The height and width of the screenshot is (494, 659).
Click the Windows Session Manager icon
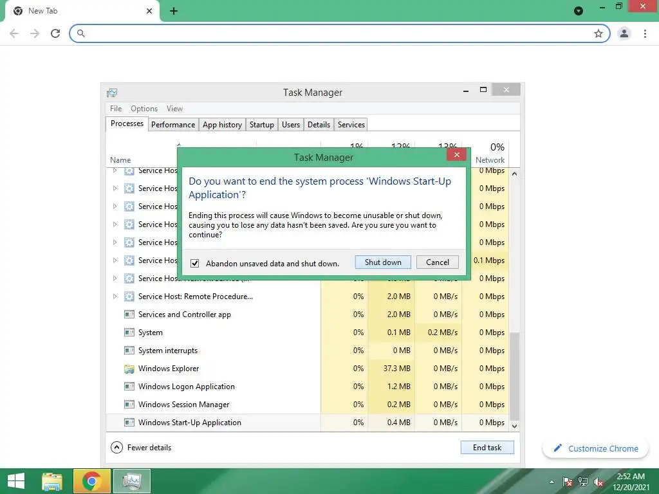[x=129, y=405]
